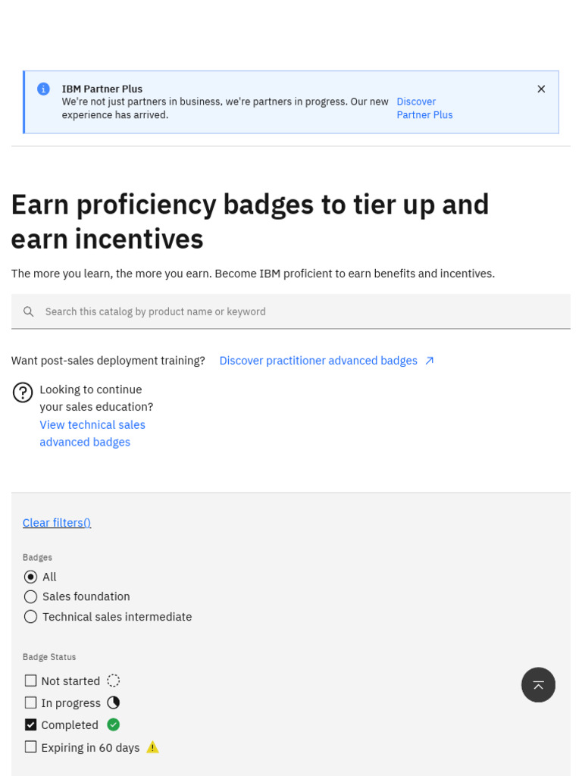
Task: Tick Expiring in 60 days checkbox
Action: 30,746
